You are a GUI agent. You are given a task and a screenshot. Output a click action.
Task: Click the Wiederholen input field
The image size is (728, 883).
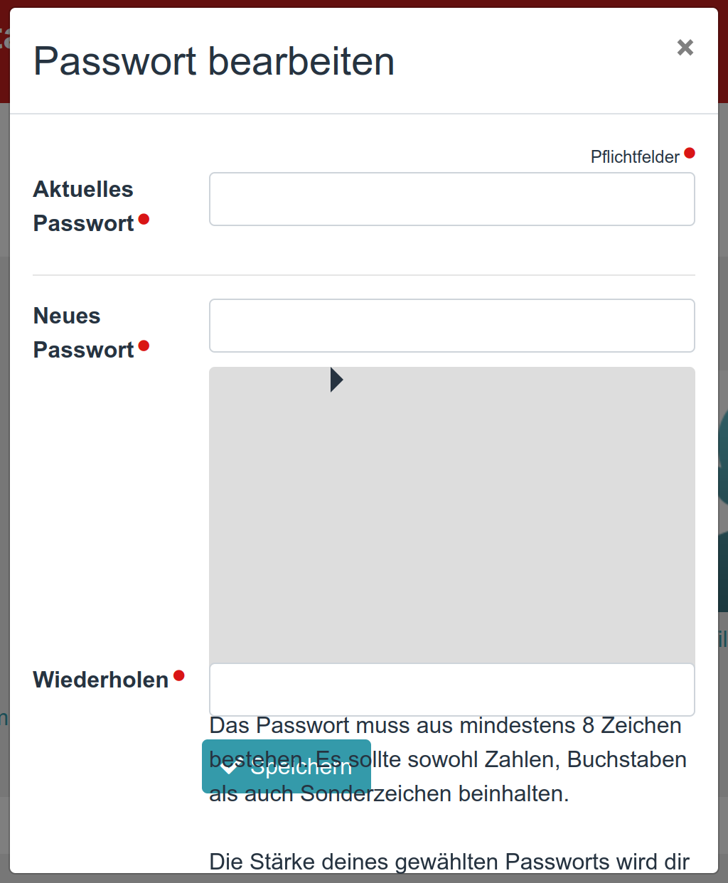click(452, 690)
